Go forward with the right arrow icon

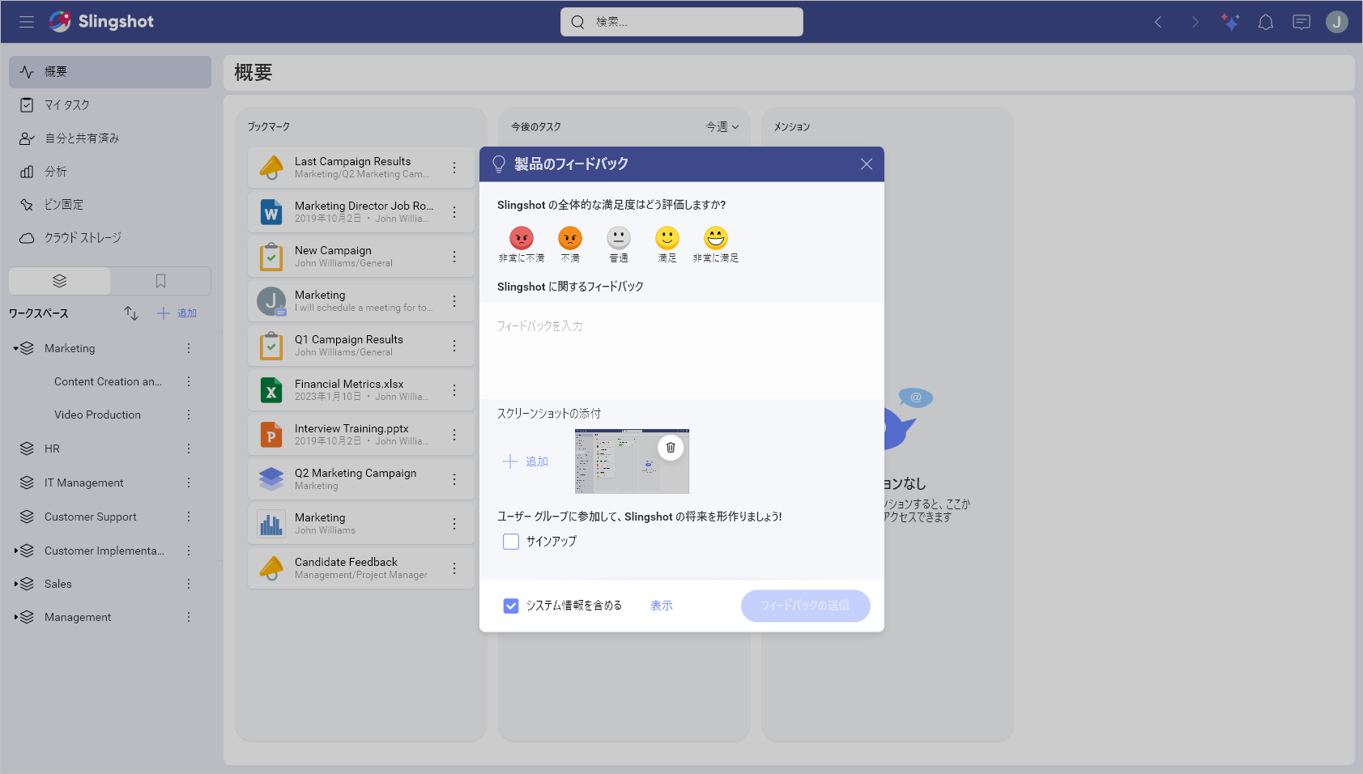point(1195,22)
